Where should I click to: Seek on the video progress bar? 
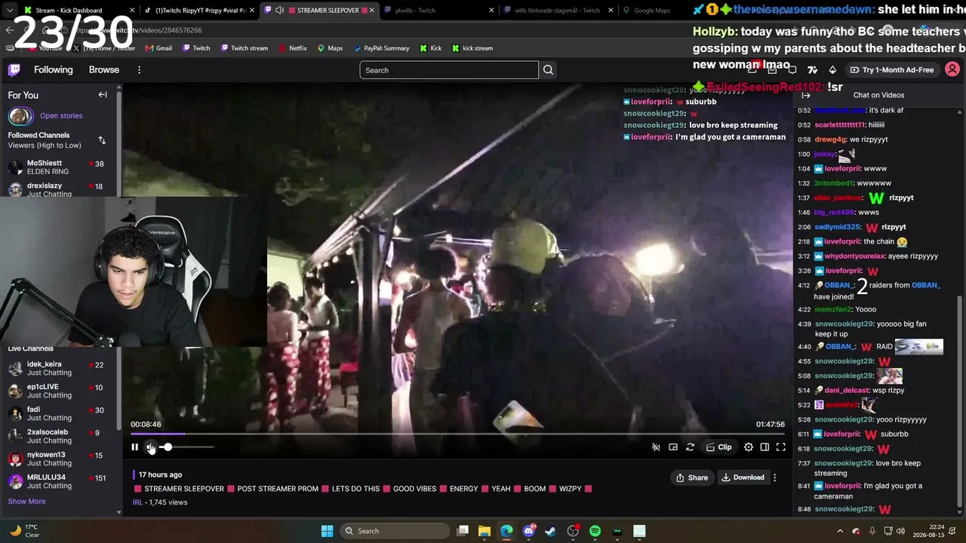pyautogui.click(x=457, y=434)
